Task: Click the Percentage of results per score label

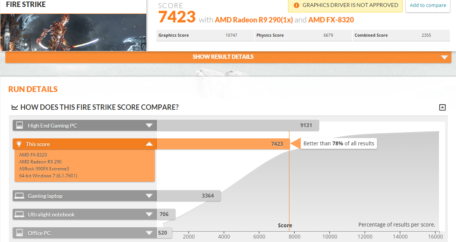Action: (397, 225)
